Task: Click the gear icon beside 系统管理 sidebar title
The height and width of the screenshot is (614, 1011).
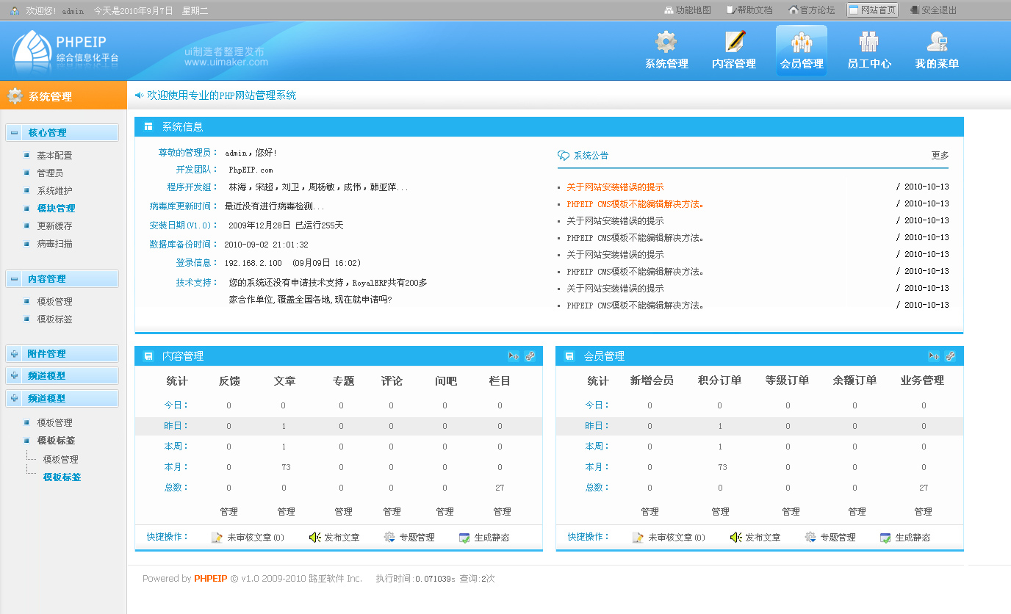Action: 15,96
